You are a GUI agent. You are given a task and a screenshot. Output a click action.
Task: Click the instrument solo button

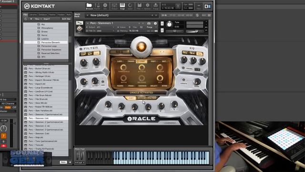tap(162, 24)
